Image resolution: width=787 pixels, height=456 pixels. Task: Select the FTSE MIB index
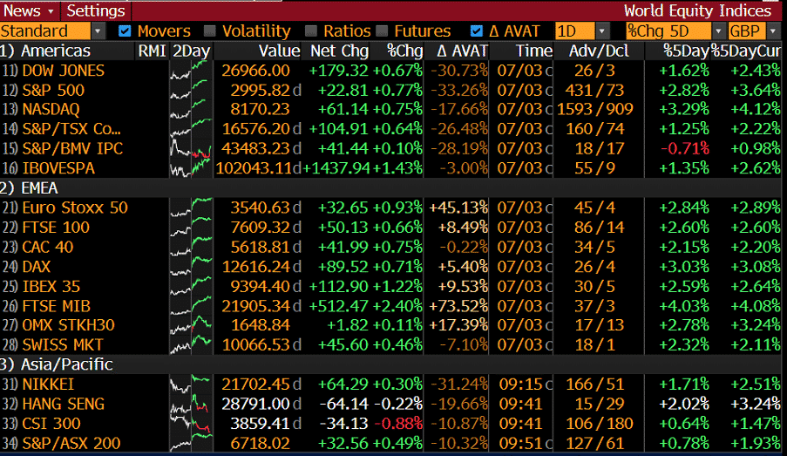click(56, 306)
